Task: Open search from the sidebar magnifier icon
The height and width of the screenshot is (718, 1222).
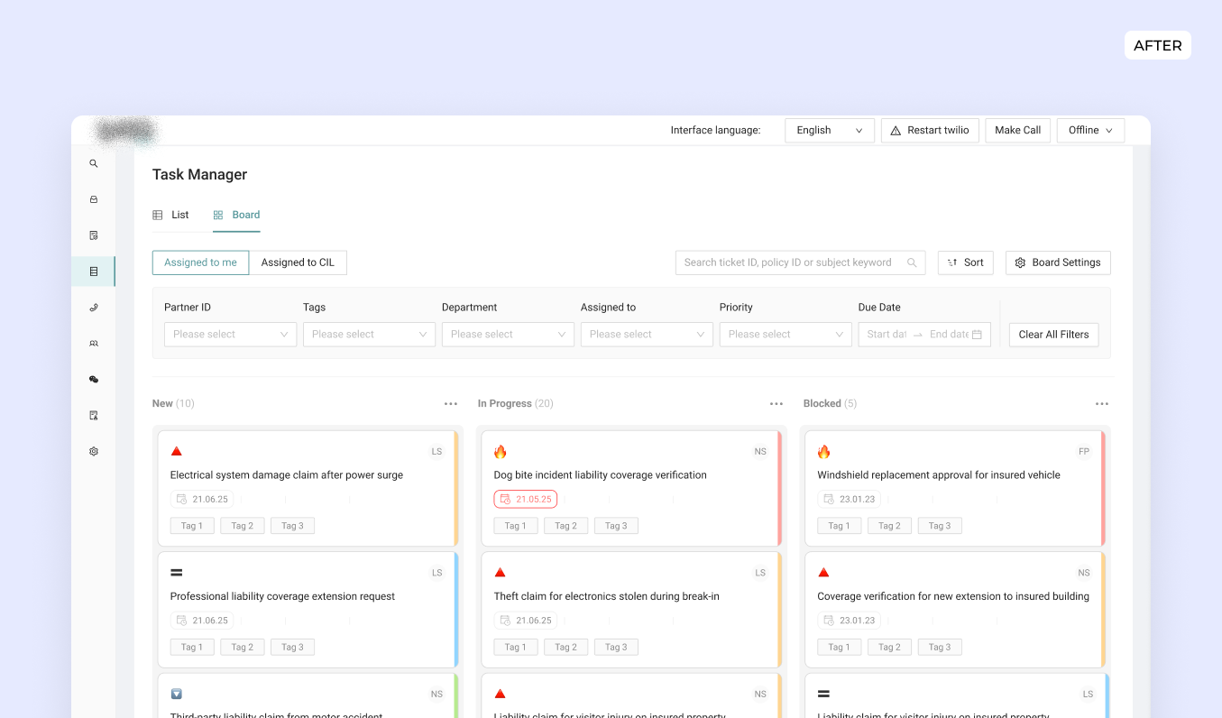Action: [94, 164]
